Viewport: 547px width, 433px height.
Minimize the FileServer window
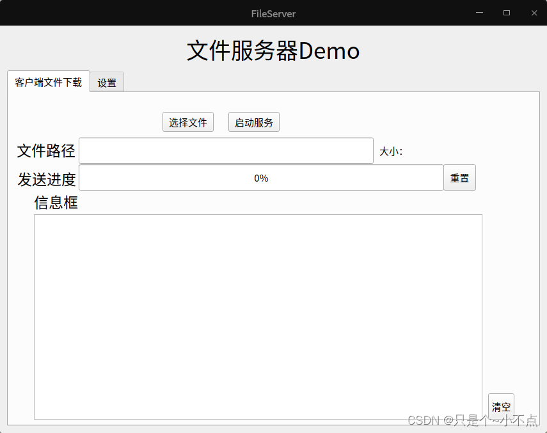(x=479, y=13)
